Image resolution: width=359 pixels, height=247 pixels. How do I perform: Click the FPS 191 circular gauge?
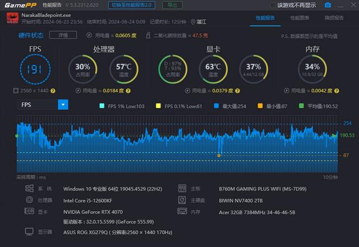tap(35, 69)
